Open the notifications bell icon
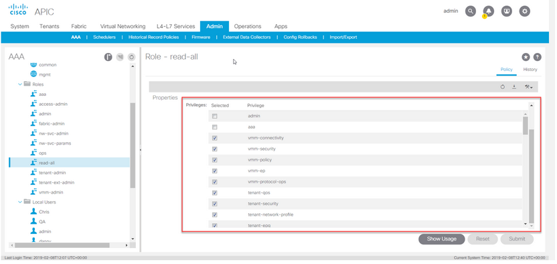The width and height of the screenshot is (557, 264). pos(489,11)
